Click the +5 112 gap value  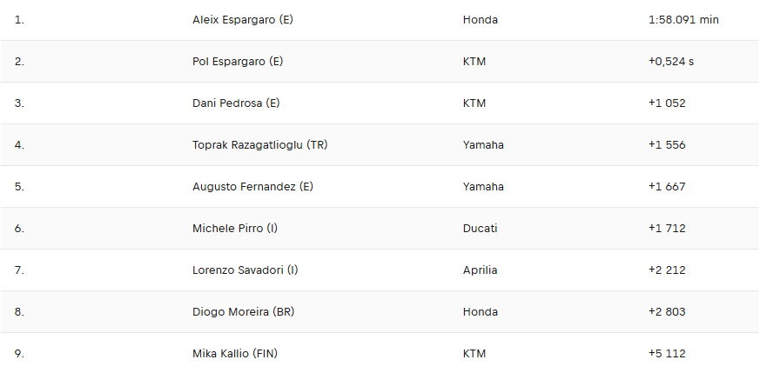click(x=667, y=354)
